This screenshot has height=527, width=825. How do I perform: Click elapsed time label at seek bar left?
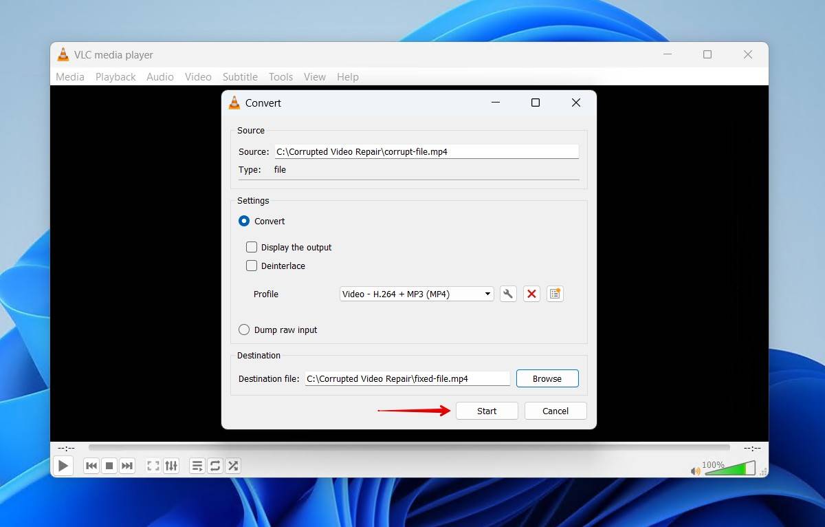click(x=66, y=448)
